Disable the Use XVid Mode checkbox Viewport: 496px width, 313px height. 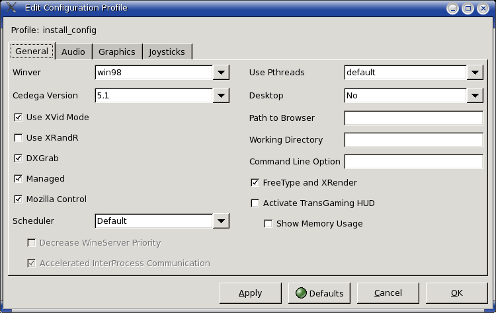coord(18,118)
